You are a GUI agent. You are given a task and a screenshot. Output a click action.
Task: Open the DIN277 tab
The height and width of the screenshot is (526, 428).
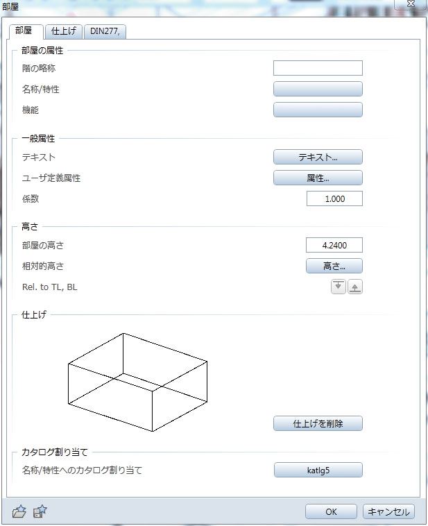coord(105,31)
